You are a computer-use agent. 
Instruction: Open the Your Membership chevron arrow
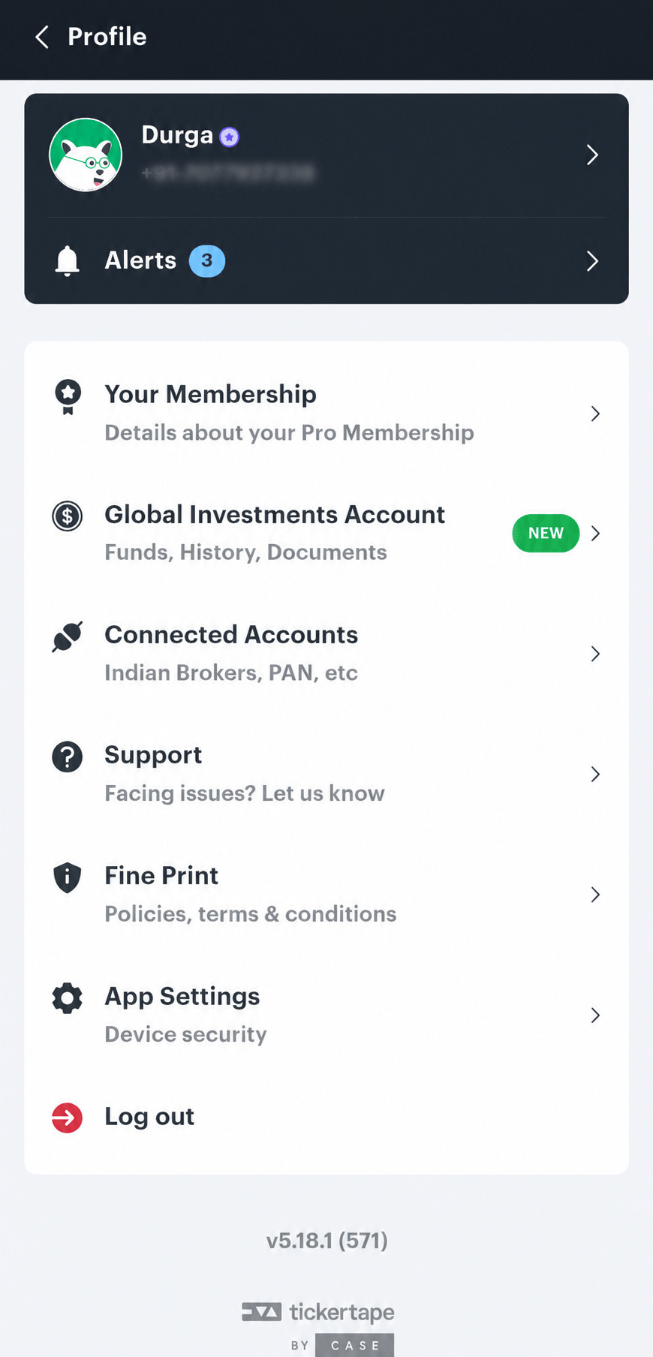[595, 414]
